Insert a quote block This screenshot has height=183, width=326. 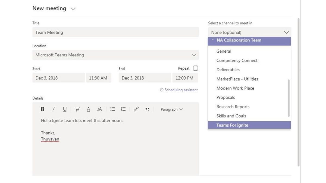(x=148, y=109)
